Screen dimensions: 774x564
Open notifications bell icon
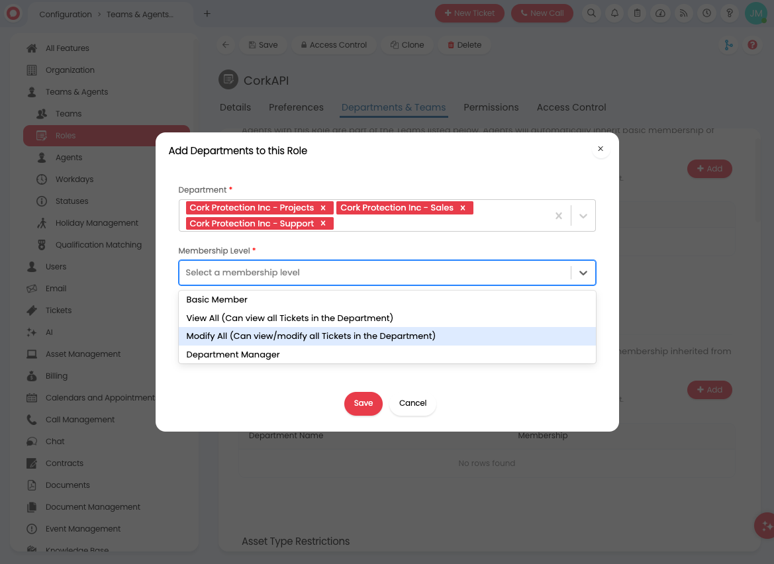point(614,13)
